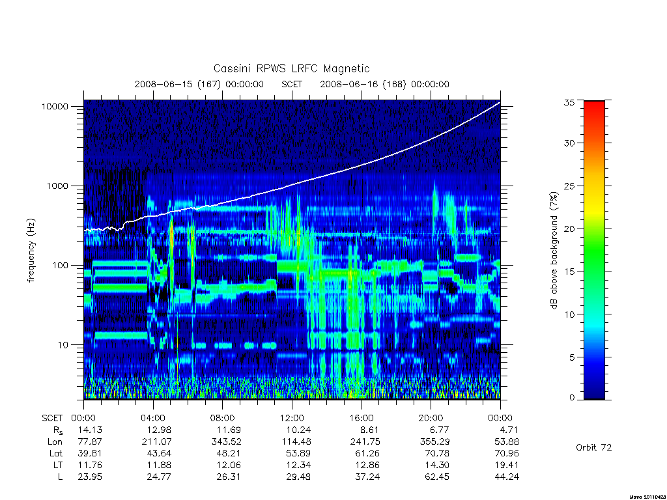Image resolution: width=667 pixels, height=500 pixels.
Task: Click the dark blue bottom of the colorbar
Action: pos(594,393)
